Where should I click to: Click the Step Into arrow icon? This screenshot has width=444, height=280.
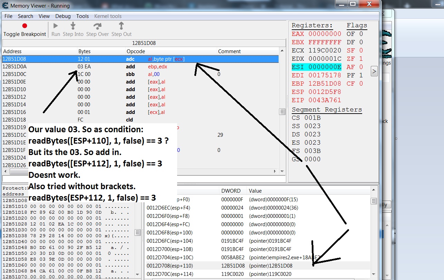tap(73, 26)
